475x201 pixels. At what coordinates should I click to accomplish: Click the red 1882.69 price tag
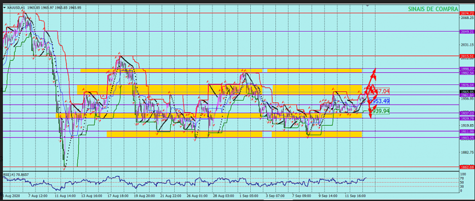(x=467, y=167)
